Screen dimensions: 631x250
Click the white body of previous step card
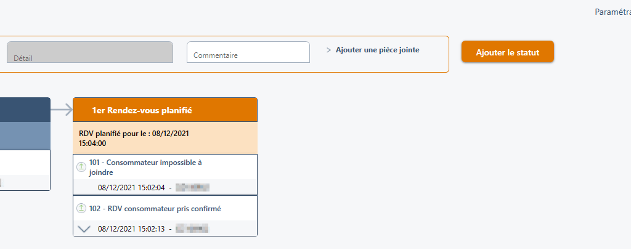tap(25, 163)
